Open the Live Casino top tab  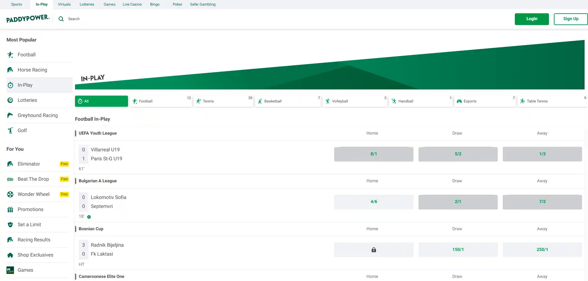[x=132, y=4]
